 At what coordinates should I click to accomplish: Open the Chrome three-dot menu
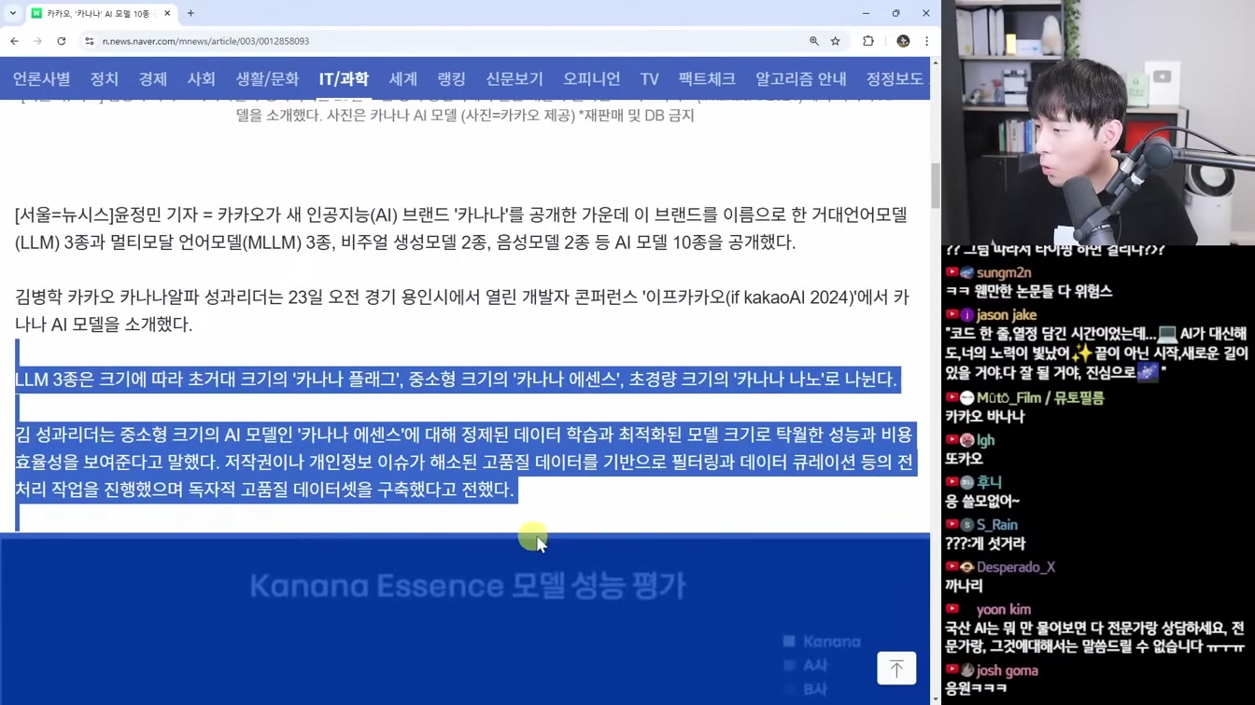tap(926, 41)
